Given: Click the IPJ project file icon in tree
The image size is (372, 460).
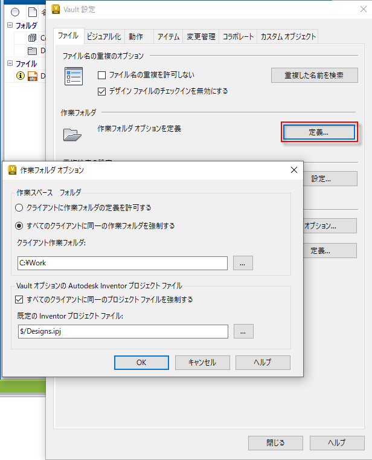Looking at the screenshot, I should tap(33, 76).
